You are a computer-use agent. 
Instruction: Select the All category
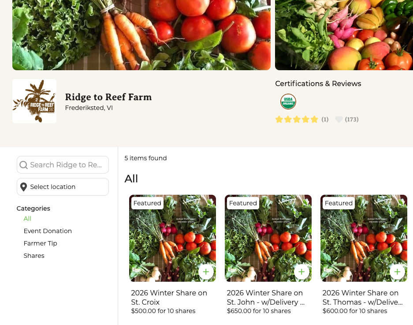(x=27, y=219)
